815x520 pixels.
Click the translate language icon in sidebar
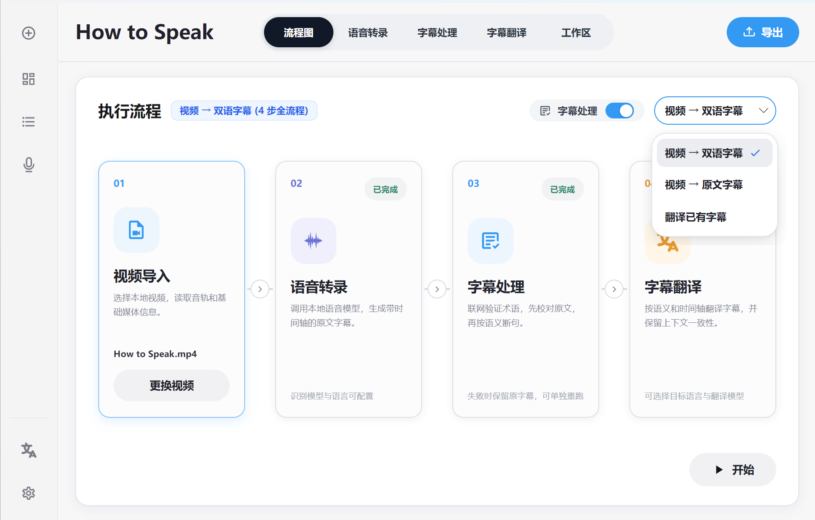pos(28,450)
